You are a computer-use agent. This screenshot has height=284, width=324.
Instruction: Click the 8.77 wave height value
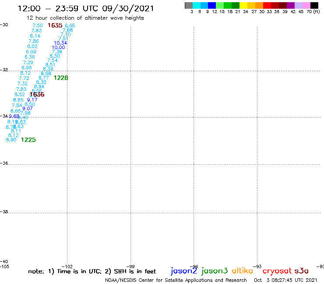(x=44, y=78)
